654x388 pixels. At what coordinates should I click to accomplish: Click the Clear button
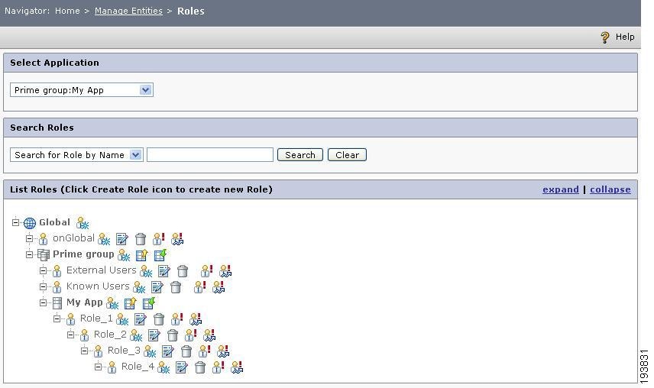[347, 154]
